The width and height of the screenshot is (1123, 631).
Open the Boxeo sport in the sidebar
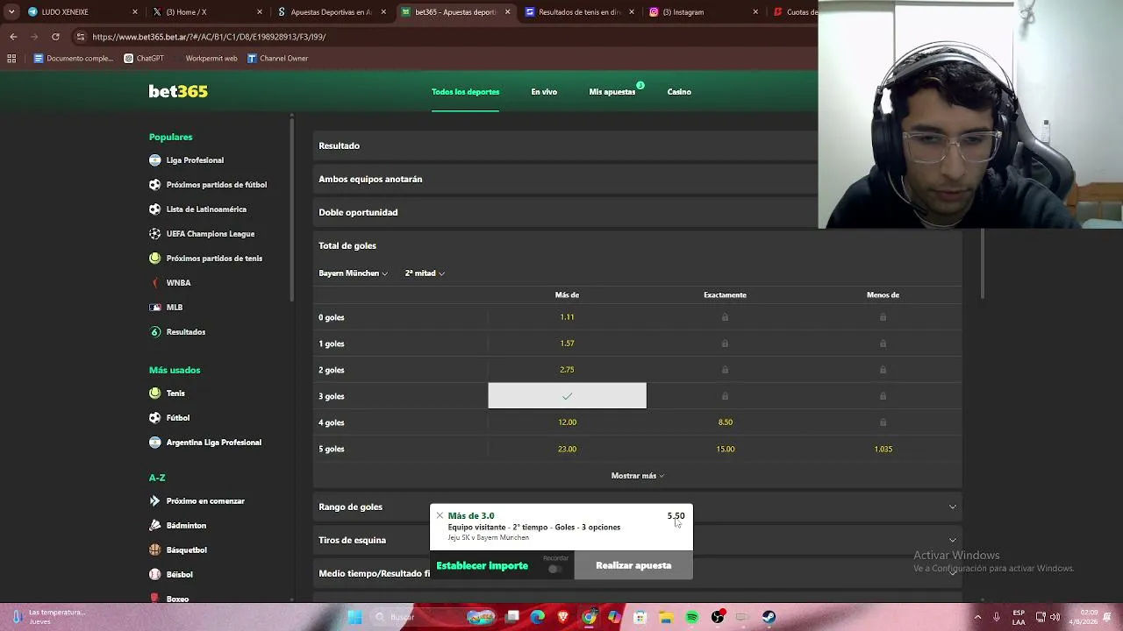pyautogui.click(x=177, y=599)
